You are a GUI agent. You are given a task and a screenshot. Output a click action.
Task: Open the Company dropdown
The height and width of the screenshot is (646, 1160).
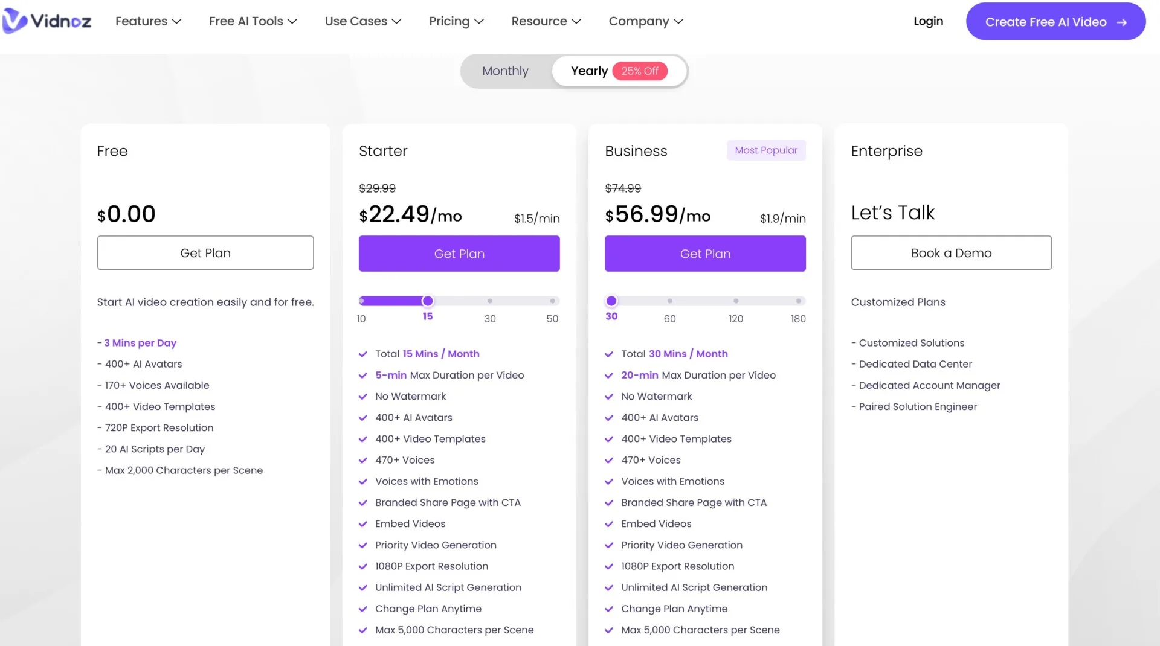(645, 21)
